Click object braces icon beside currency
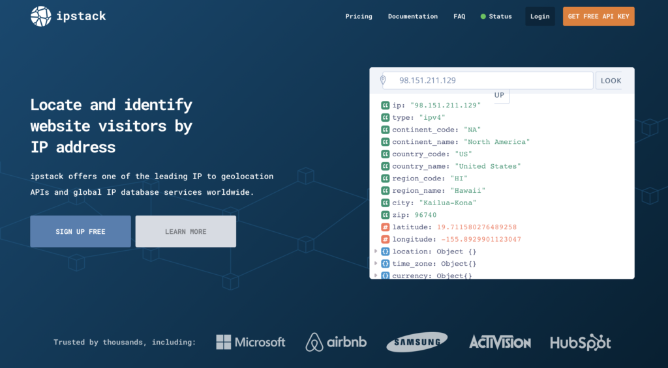Image resolution: width=668 pixels, height=368 pixels. click(x=385, y=276)
